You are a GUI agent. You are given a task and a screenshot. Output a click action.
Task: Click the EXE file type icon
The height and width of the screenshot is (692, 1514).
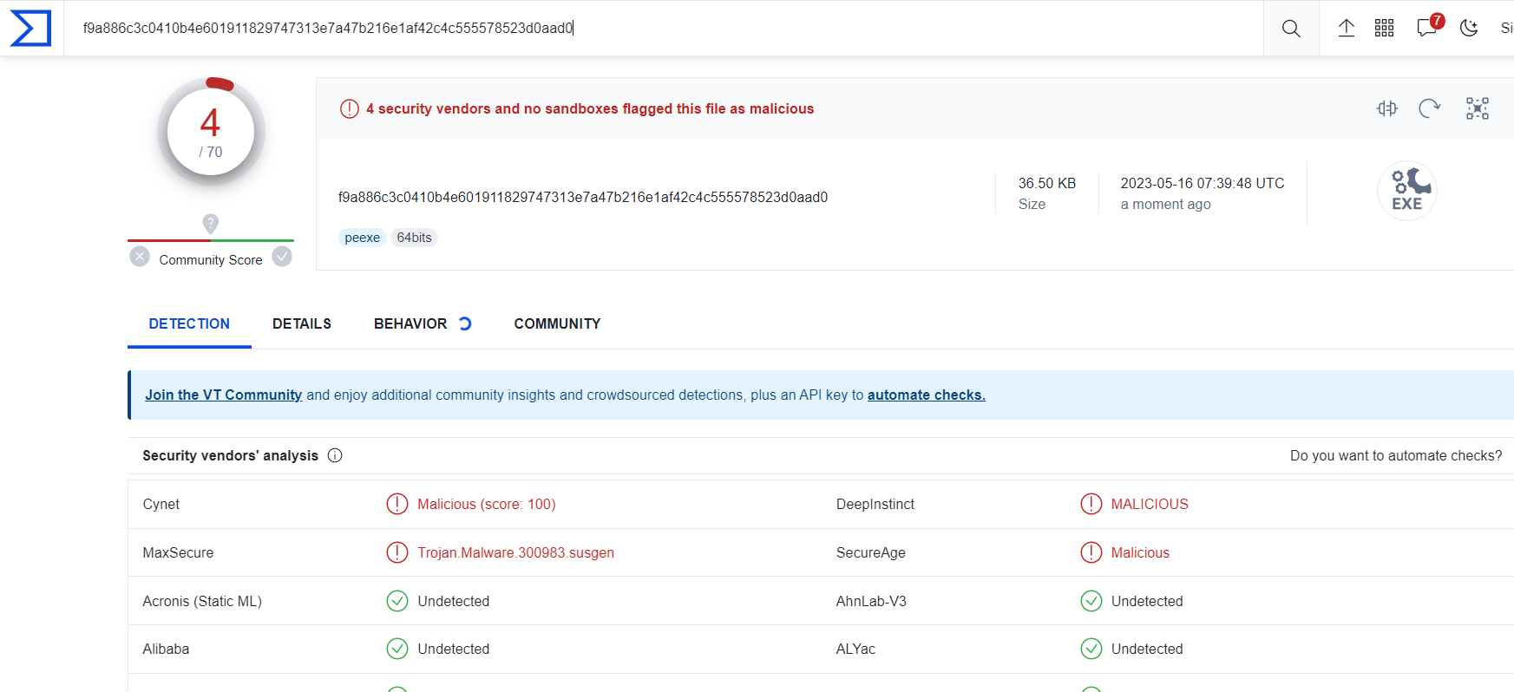pos(1407,191)
